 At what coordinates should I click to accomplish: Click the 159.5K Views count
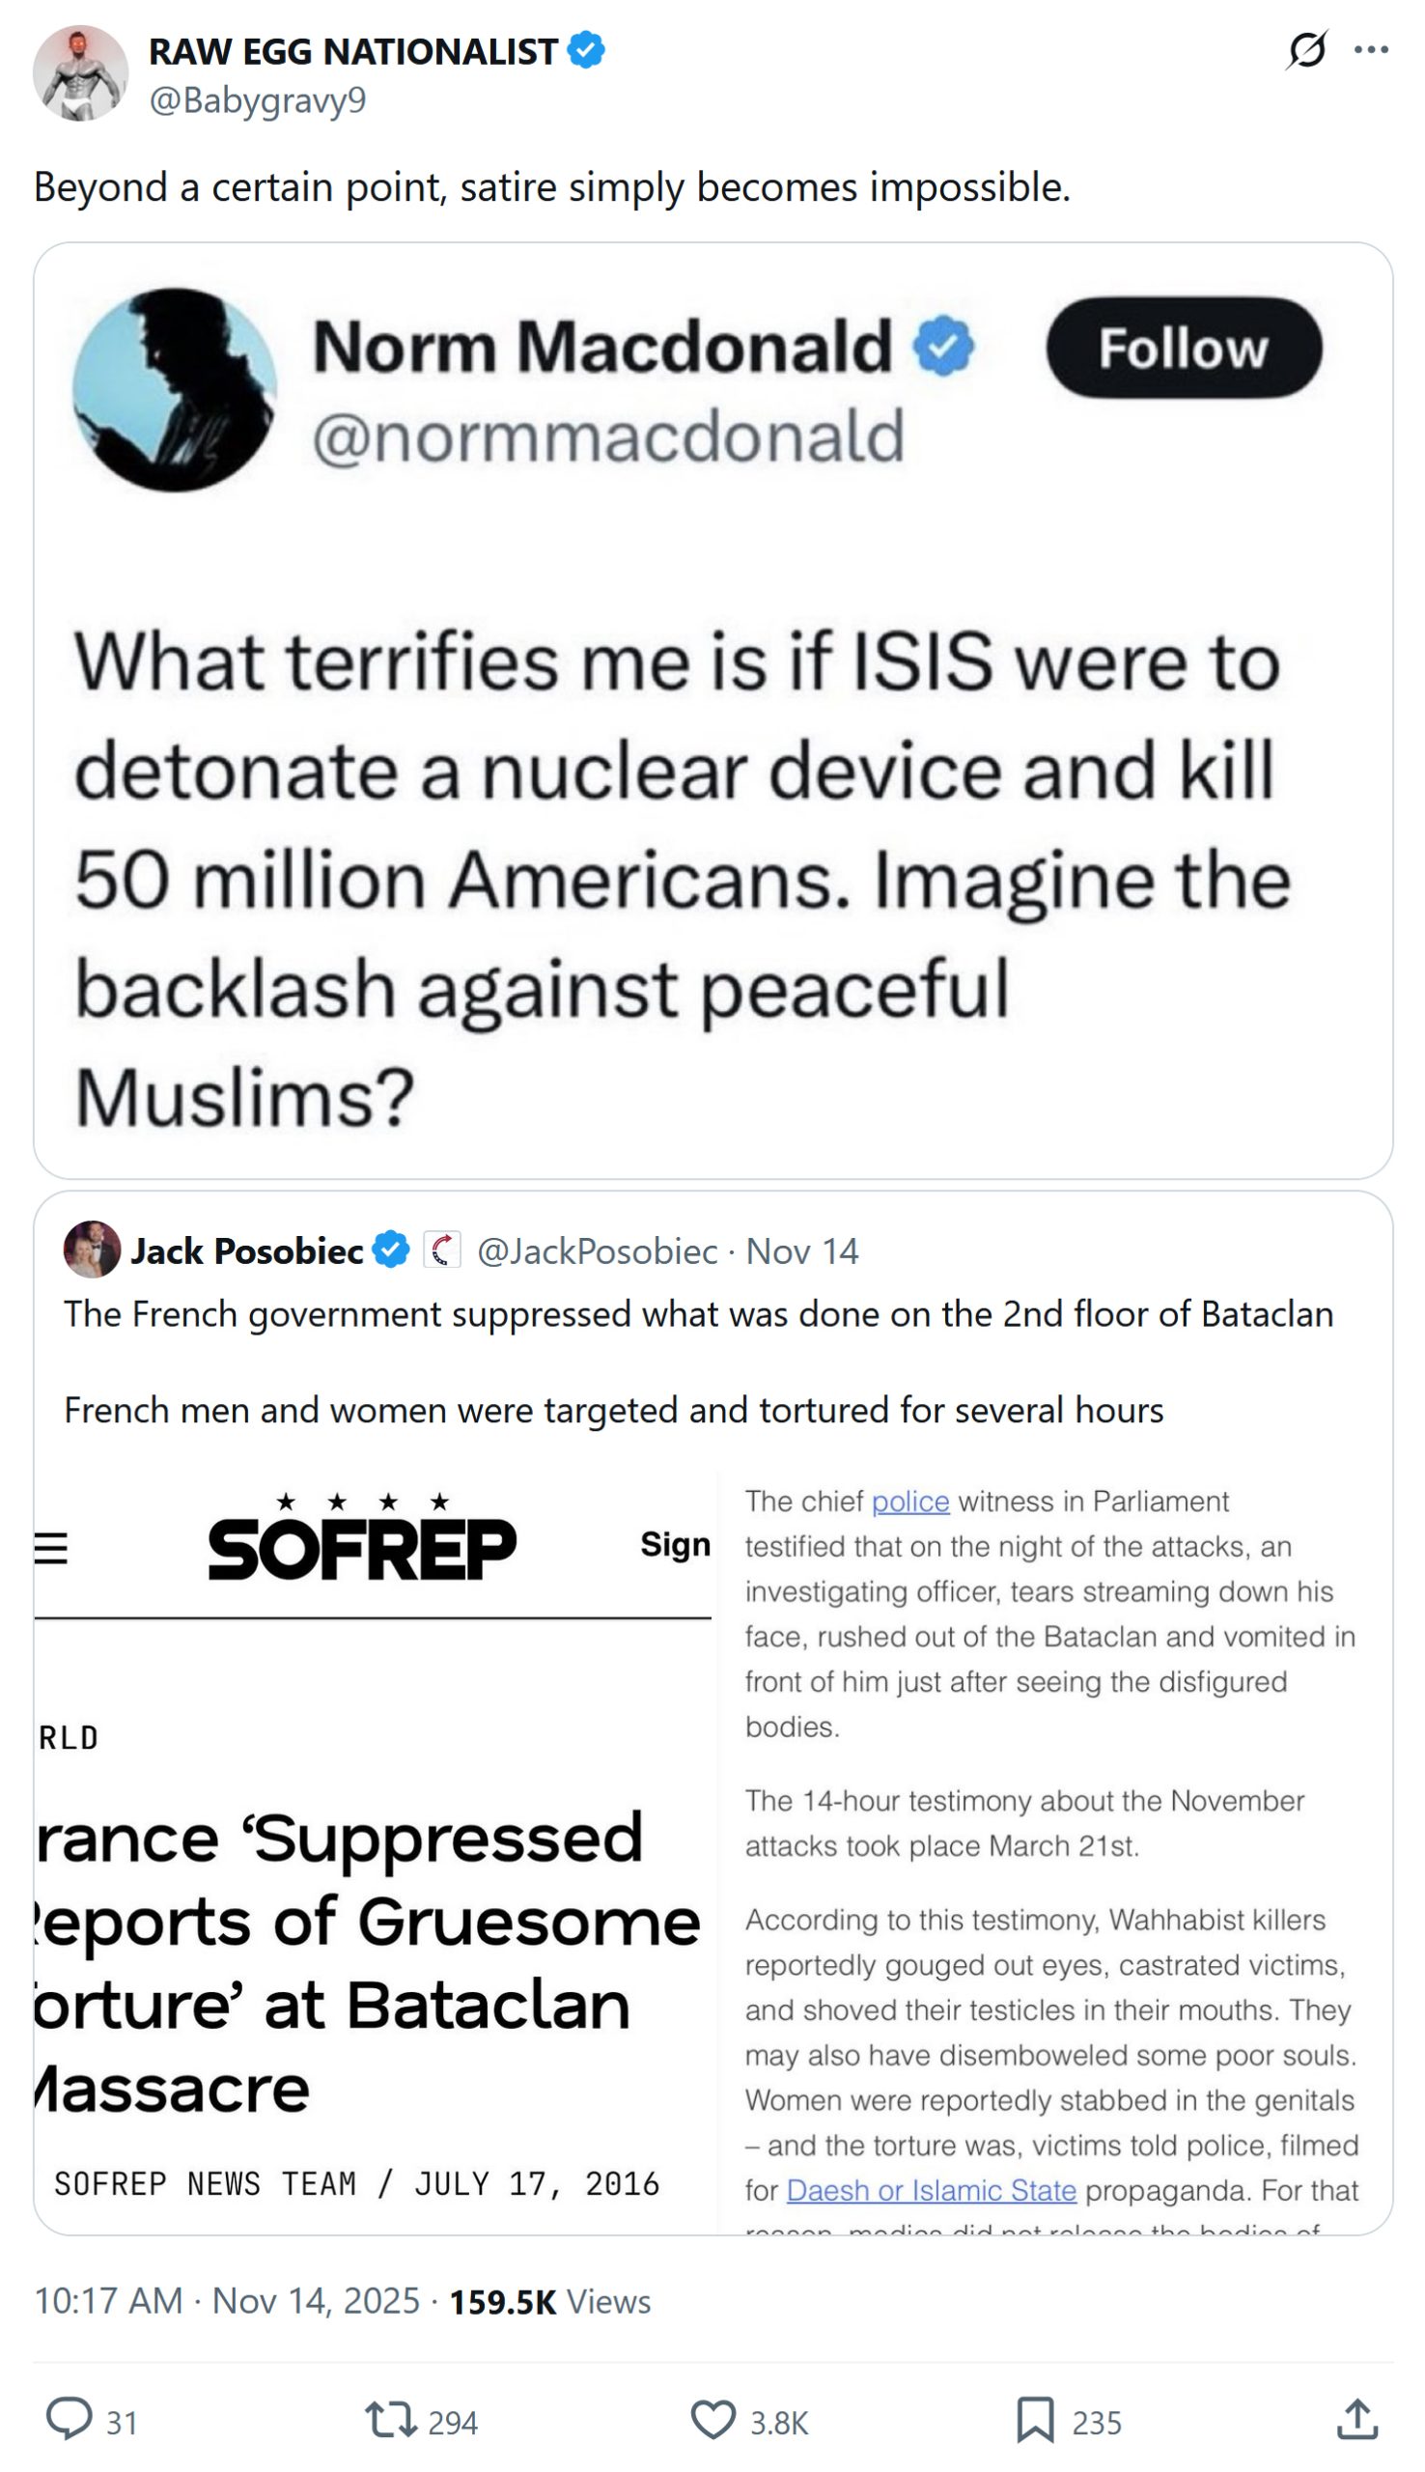point(549,2301)
